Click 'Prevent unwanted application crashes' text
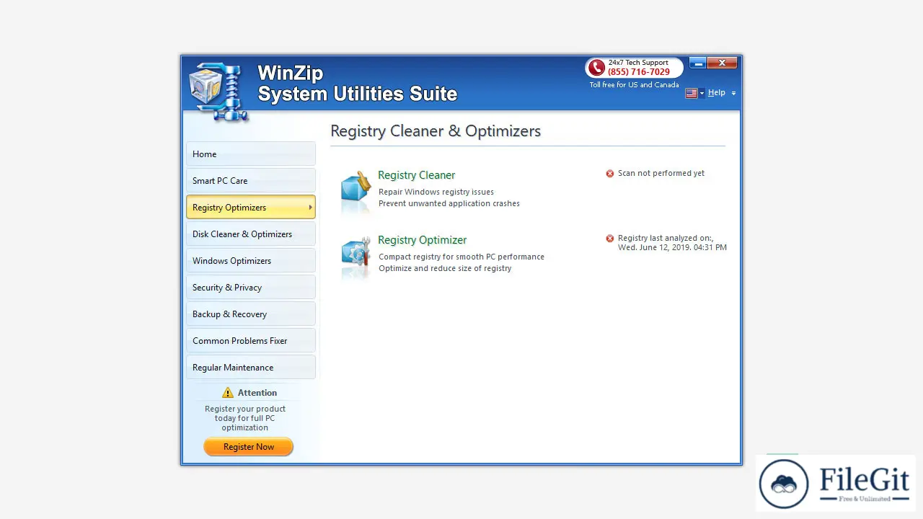 tap(449, 204)
